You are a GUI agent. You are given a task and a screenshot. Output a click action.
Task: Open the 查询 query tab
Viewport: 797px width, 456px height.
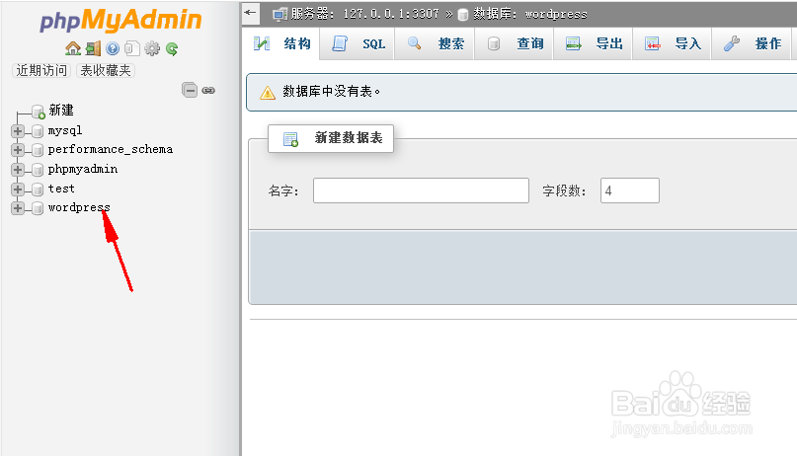tap(514, 43)
